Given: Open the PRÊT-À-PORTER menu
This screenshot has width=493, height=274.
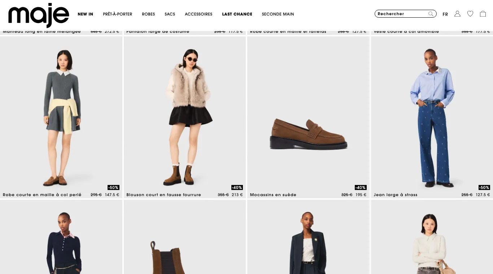Looking at the screenshot, I should point(118,14).
